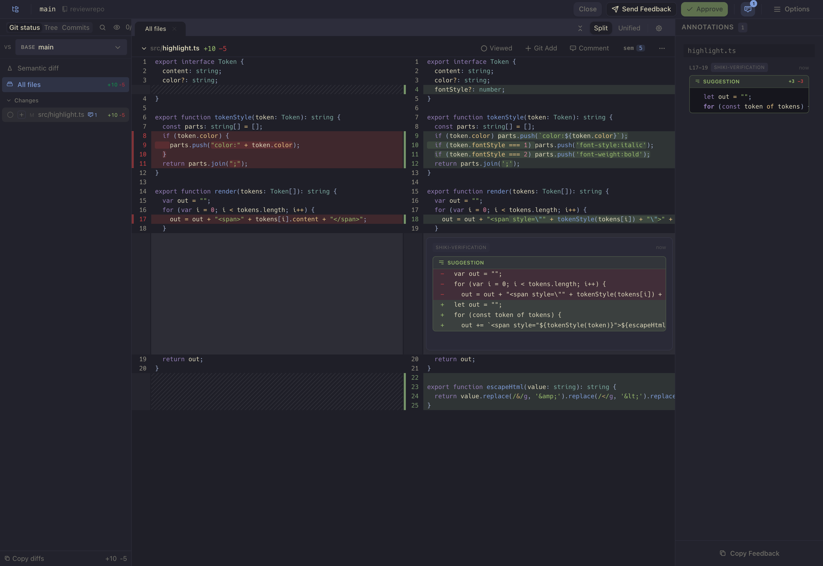Click Git Add for highlight.ts
Image resolution: width=823 pixels, height=566 pixels.
(541, 48)
